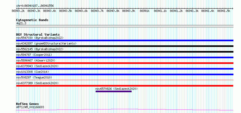The image size is (241, 113).
Task: Click the 86940.9k ruler tick label
Action: point(129,11)
